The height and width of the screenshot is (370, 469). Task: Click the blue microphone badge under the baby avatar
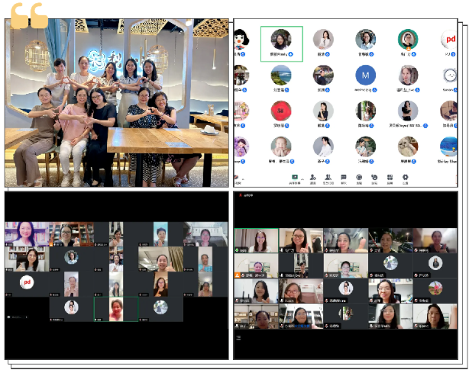292,162
